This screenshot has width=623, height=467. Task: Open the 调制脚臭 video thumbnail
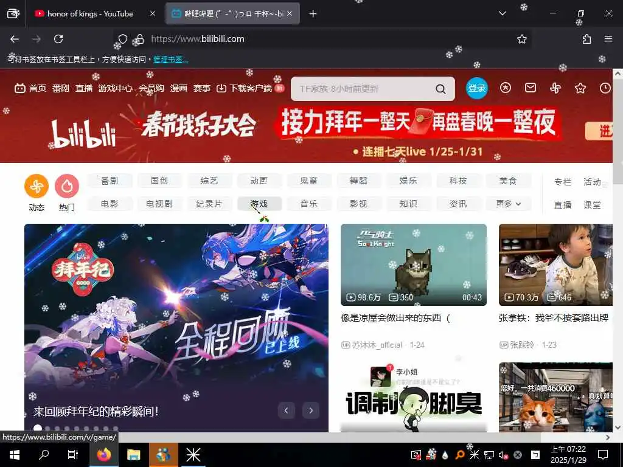pyautogui.click(x=414, y=397)
